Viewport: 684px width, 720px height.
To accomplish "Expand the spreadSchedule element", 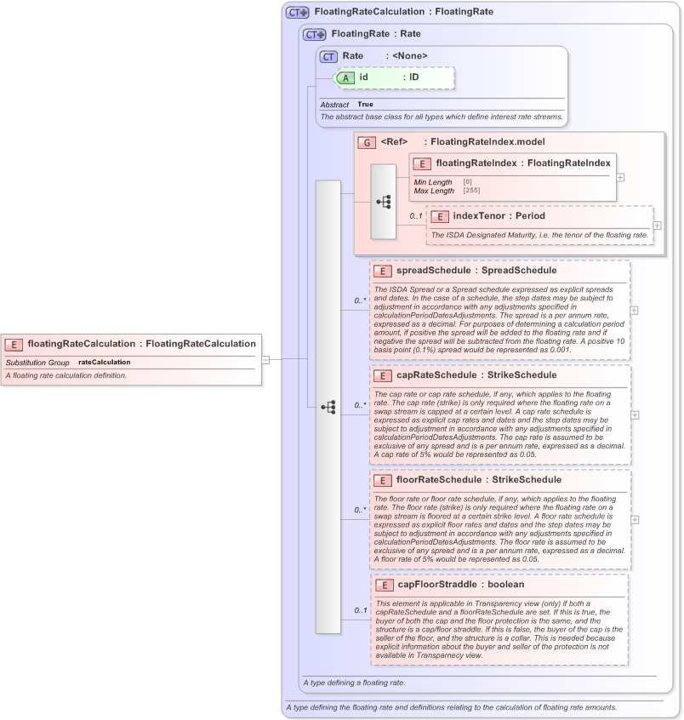I will click(x=634, y=311).
